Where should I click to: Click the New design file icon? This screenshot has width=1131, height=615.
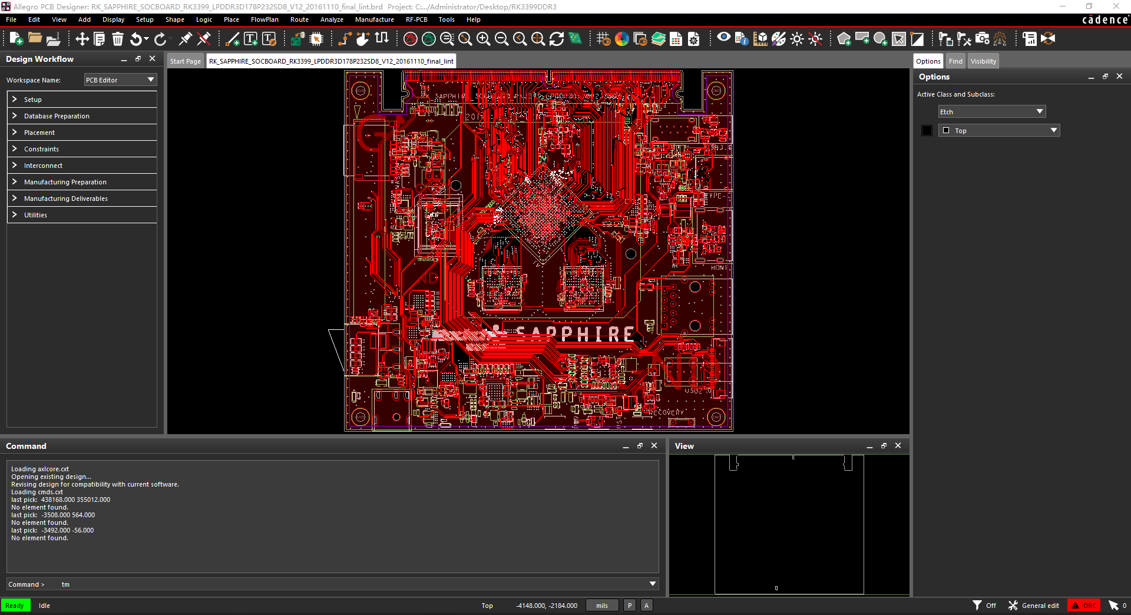tap(16, 39)
